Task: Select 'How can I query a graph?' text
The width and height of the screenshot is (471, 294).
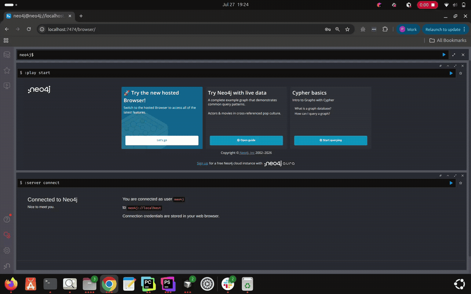Action: pyautogui.click(x=312, y=114)
